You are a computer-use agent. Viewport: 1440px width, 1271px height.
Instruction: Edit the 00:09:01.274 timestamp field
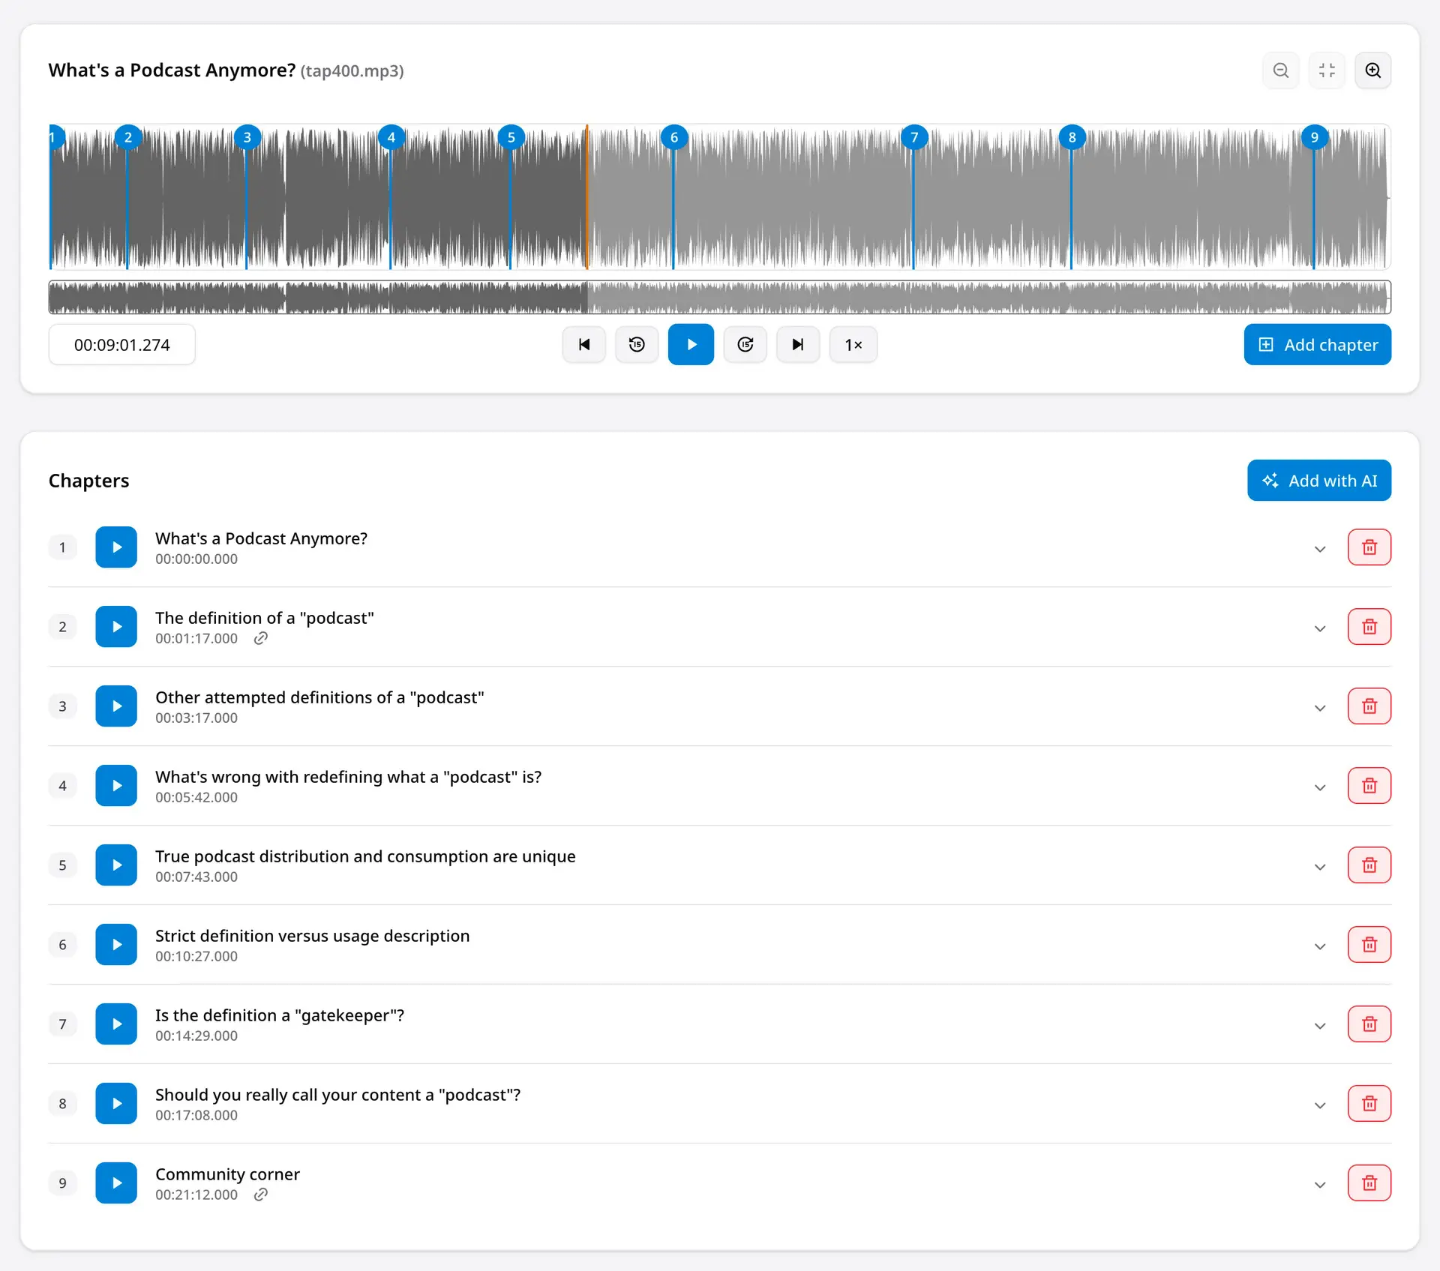coord(122,344)
